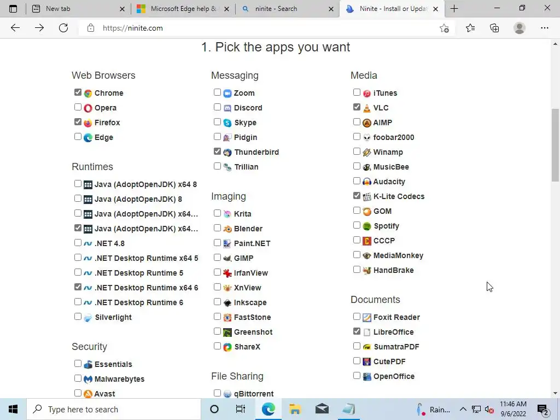Switch to Microsoft Edge help tab

(x=183, y=9)
